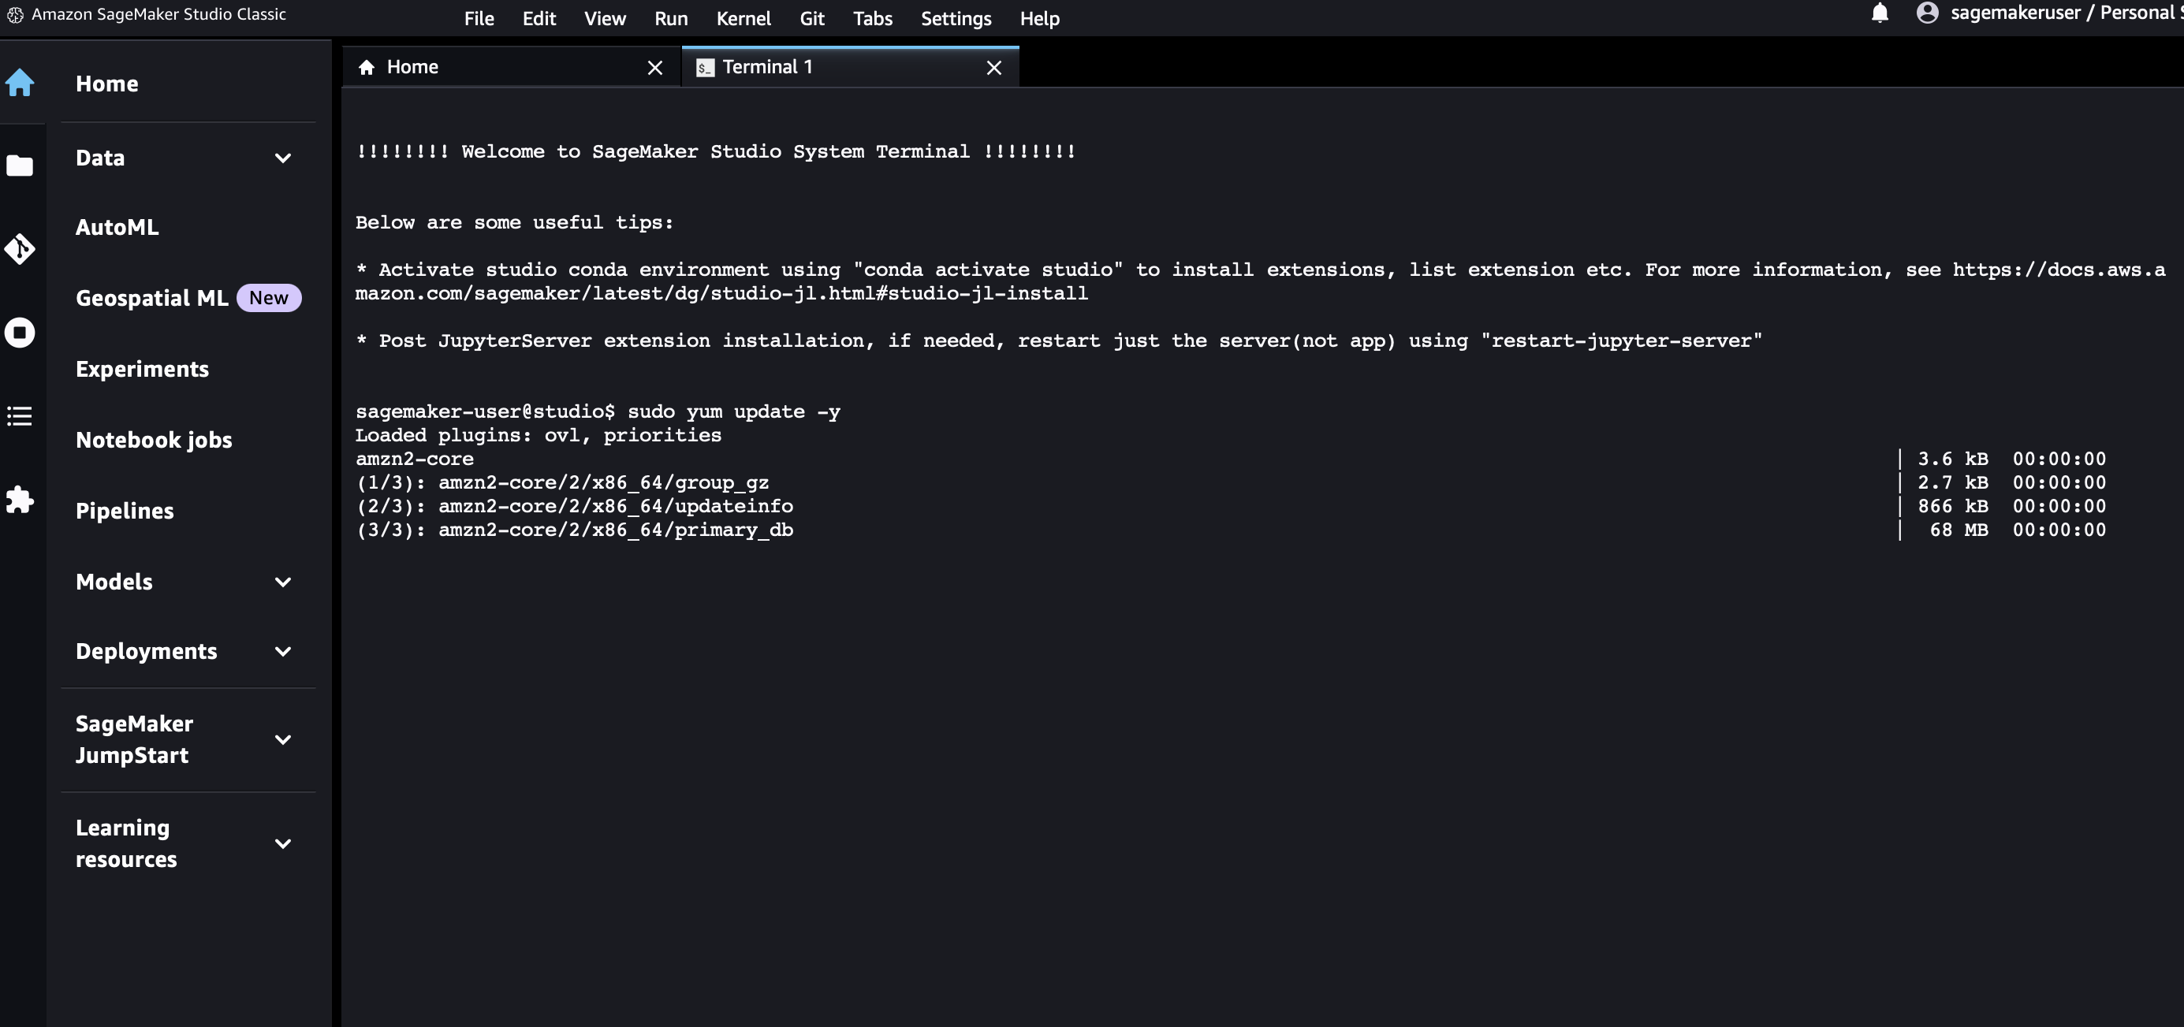Click inside the terminal output area

[1187, 720]
